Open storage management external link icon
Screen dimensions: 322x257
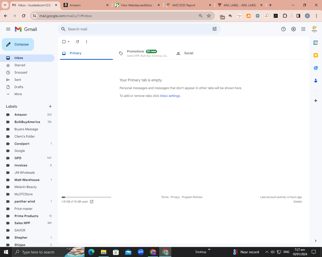(x=92, y=202)
